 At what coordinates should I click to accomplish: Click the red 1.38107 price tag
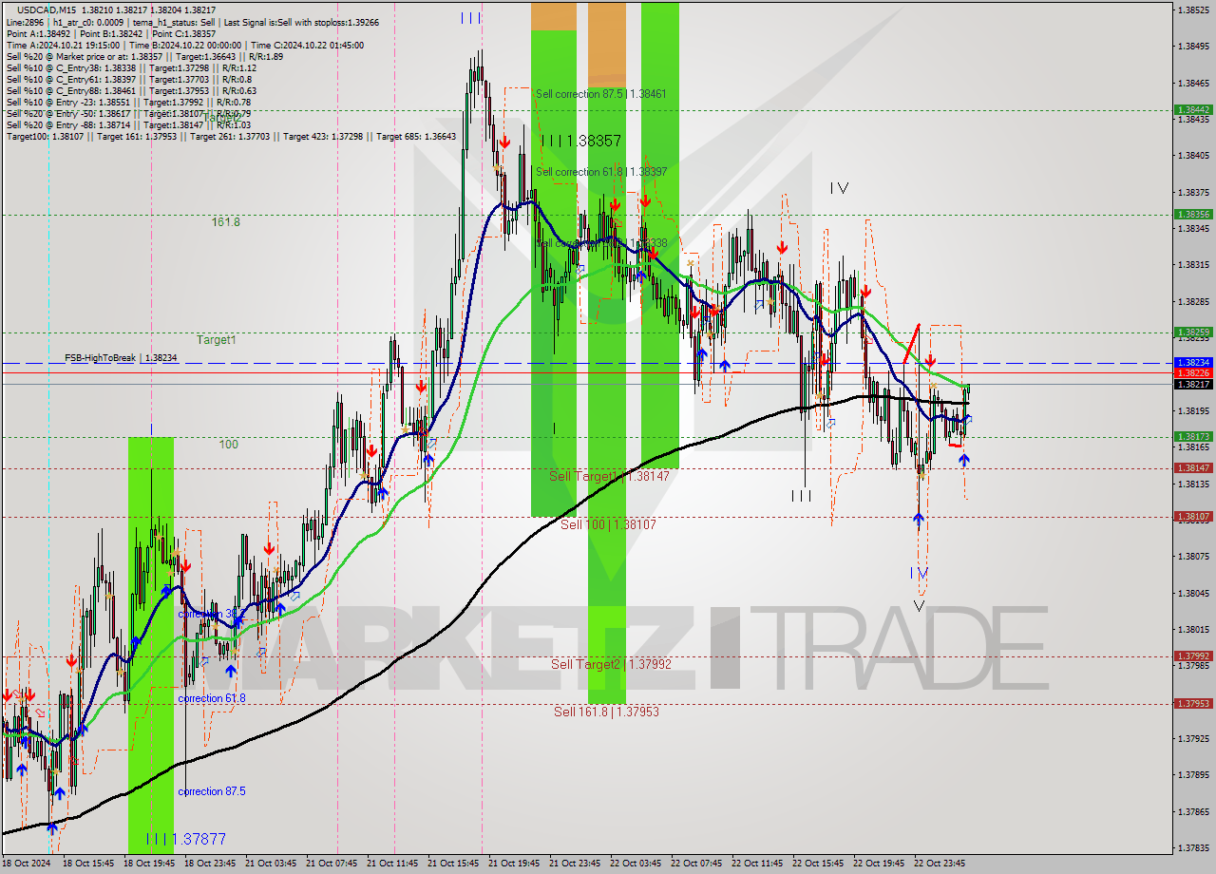click(x=1193, y=517)
